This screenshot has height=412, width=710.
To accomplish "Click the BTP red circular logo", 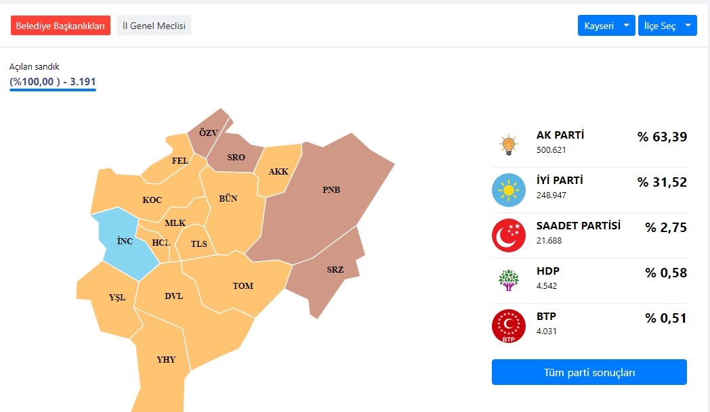I will coord(509,326).
